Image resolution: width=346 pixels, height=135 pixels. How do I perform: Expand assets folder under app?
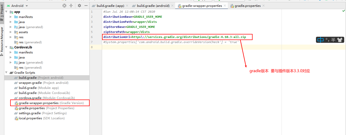click(11, 32)
